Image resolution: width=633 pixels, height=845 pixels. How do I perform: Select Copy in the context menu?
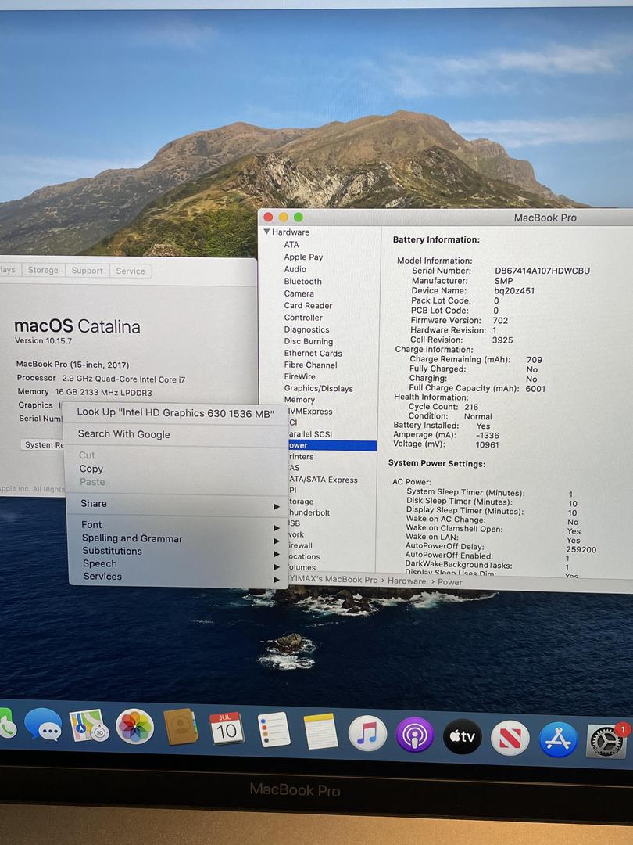tap(91, 469)
